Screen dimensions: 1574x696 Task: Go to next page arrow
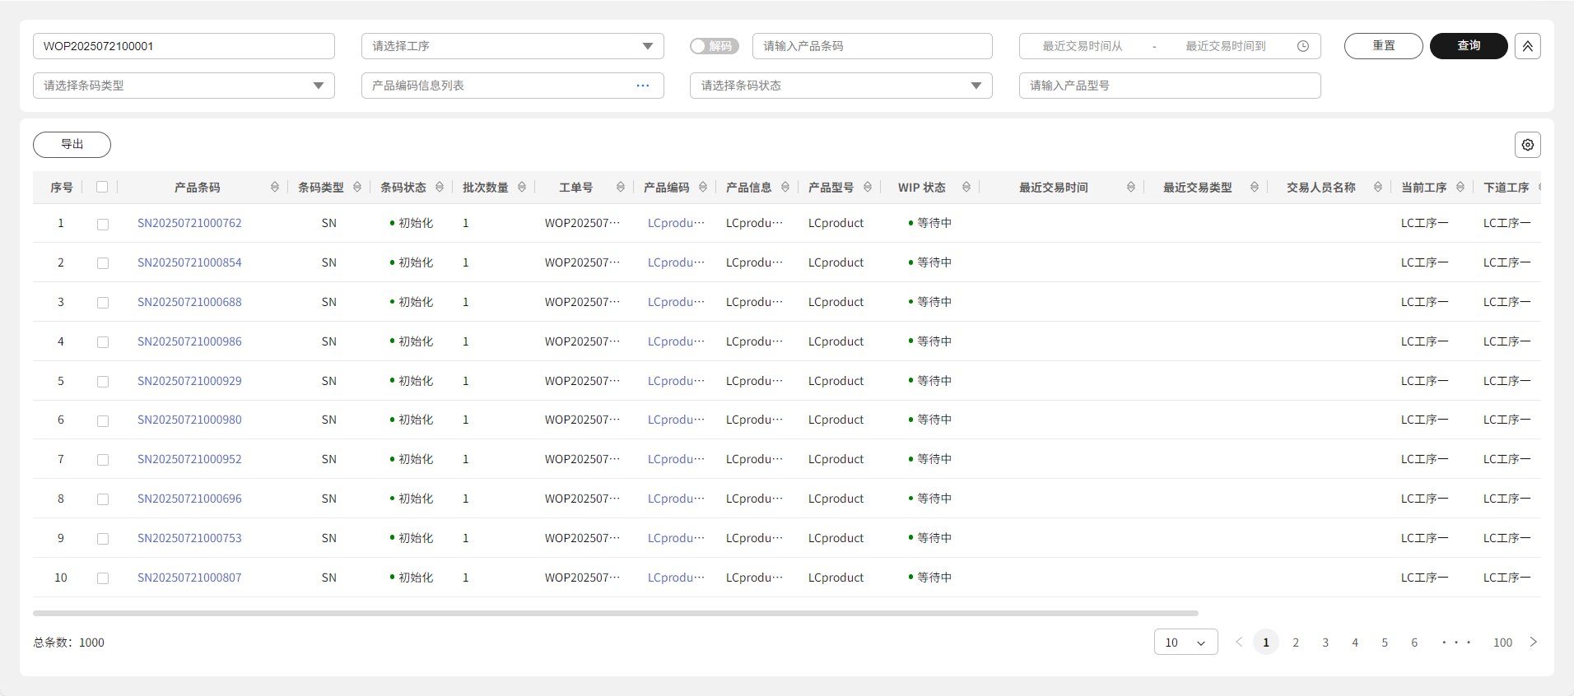coord(1533,642)
